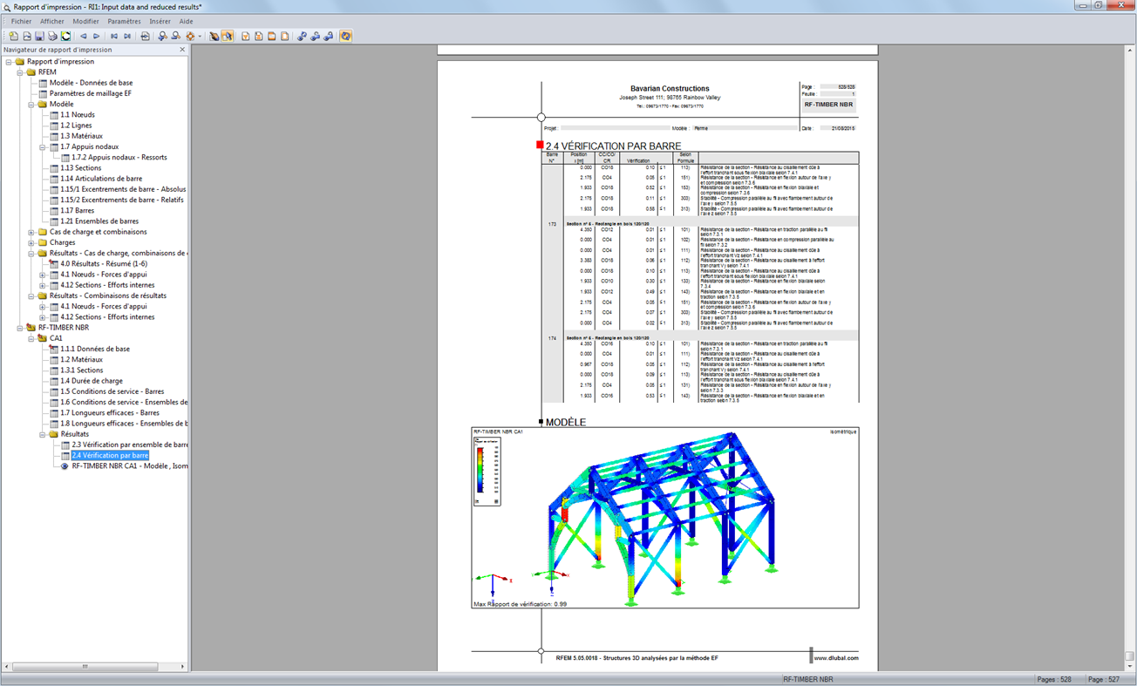Image resolution: width=1137 pixels, height=686 pixels.
Task: Zoom out using the magnifier minus icon
Action: 174,36
